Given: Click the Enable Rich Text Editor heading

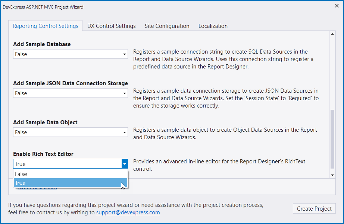Looking at the screenshot, I should pos(43,154).
